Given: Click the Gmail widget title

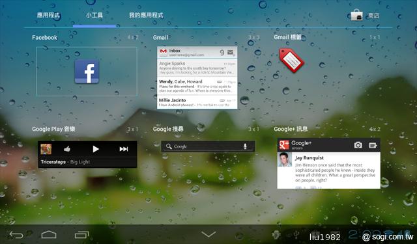Looking at the screenshot, I should click(x=160, y=38).
